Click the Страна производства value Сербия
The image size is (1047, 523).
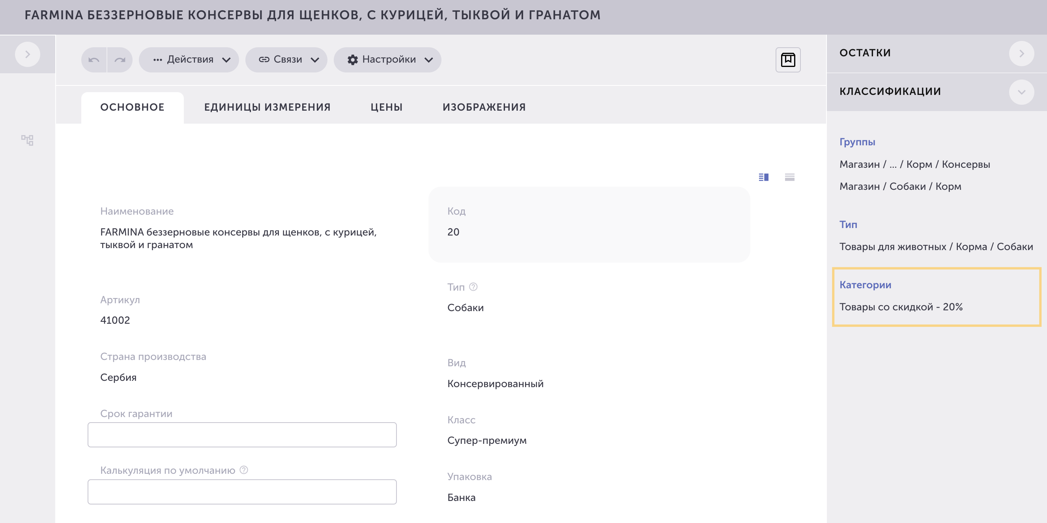[x=118, y=377]
